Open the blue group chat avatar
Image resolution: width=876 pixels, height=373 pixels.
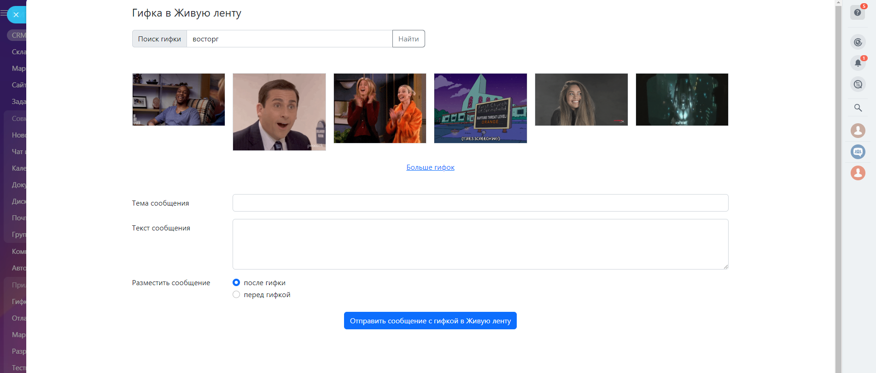pyautogui.click(x=858, y=152)
